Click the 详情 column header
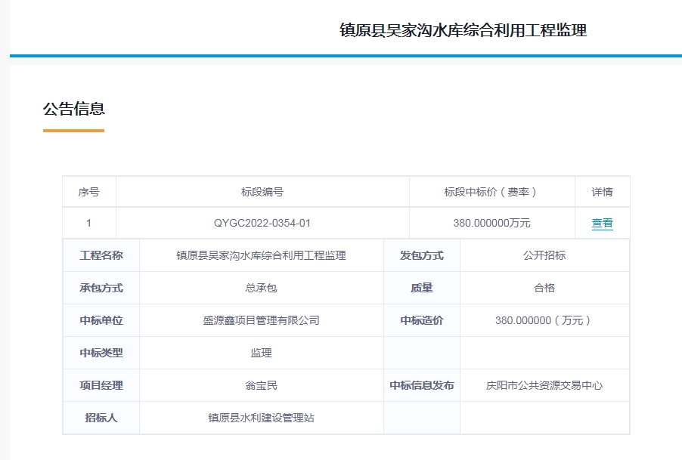Image resolution: width=682 pixels, height=460 pixels. (x=602, y=192)
